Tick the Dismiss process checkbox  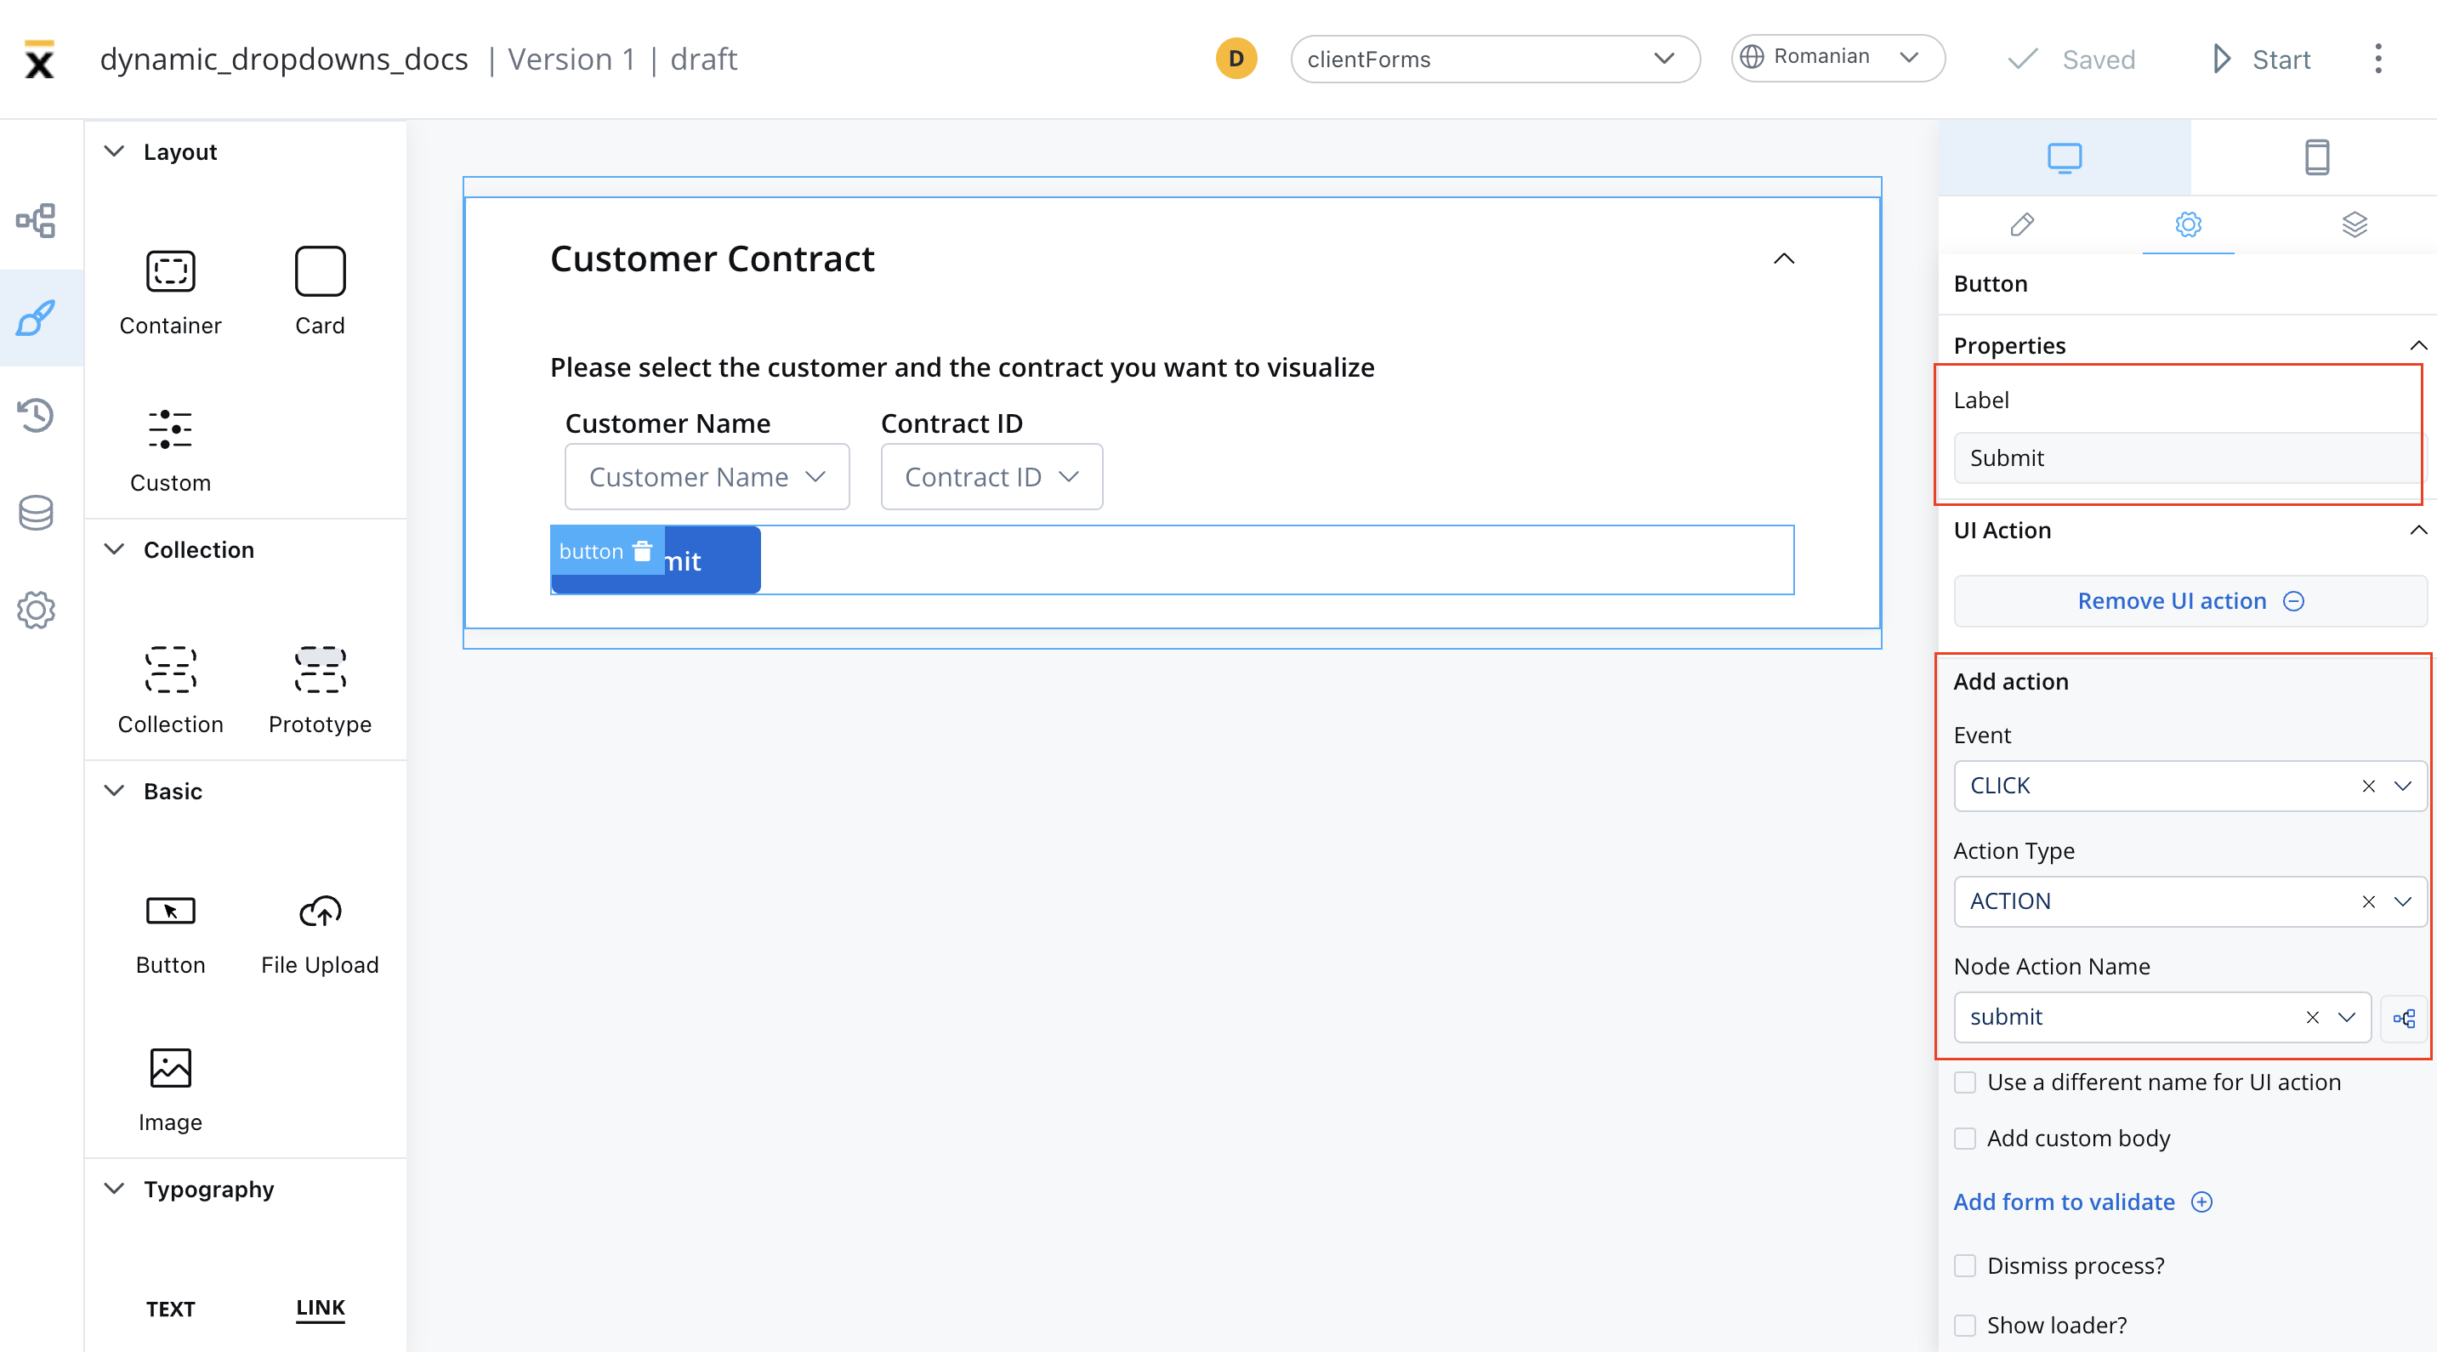1965,1266
